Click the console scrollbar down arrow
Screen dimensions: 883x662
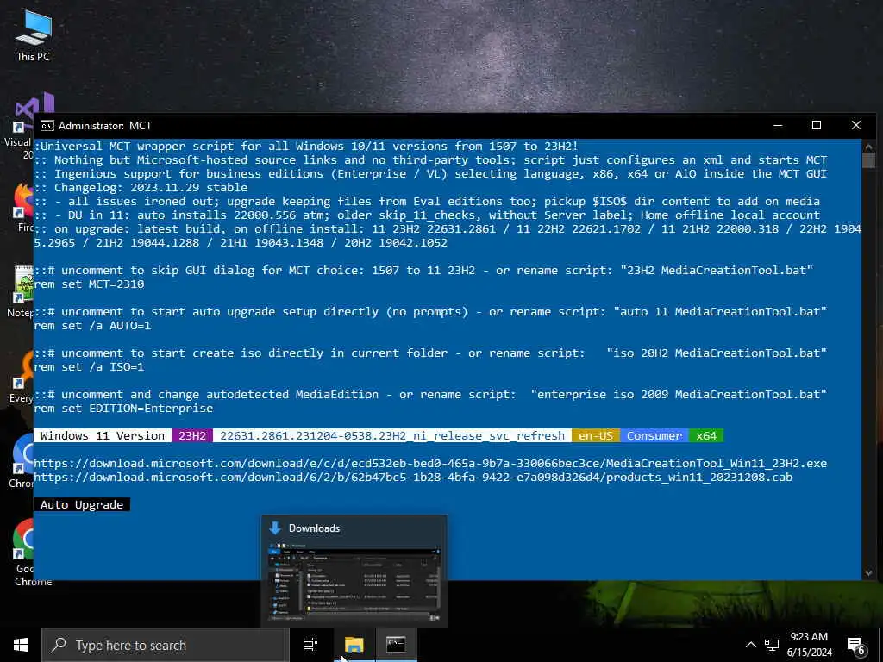[868, 572]
